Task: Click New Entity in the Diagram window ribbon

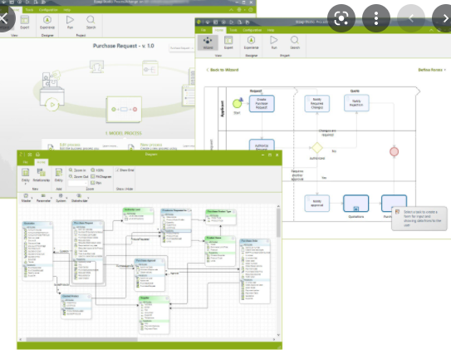Action: click(x=26, y=175)
